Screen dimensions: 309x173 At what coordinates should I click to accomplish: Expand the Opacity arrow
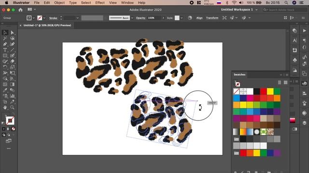[x=163, y=18]
